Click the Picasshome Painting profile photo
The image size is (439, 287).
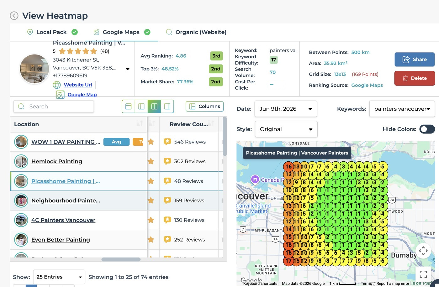coord(34,69)
